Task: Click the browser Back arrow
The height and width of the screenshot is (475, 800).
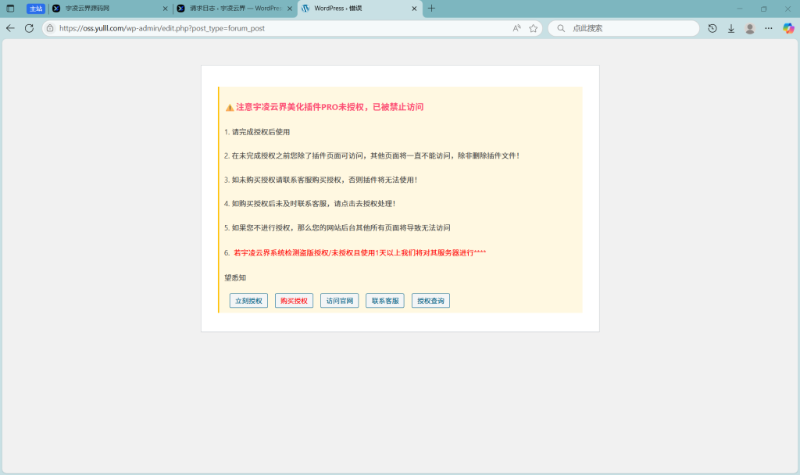Action: point(9,27)
